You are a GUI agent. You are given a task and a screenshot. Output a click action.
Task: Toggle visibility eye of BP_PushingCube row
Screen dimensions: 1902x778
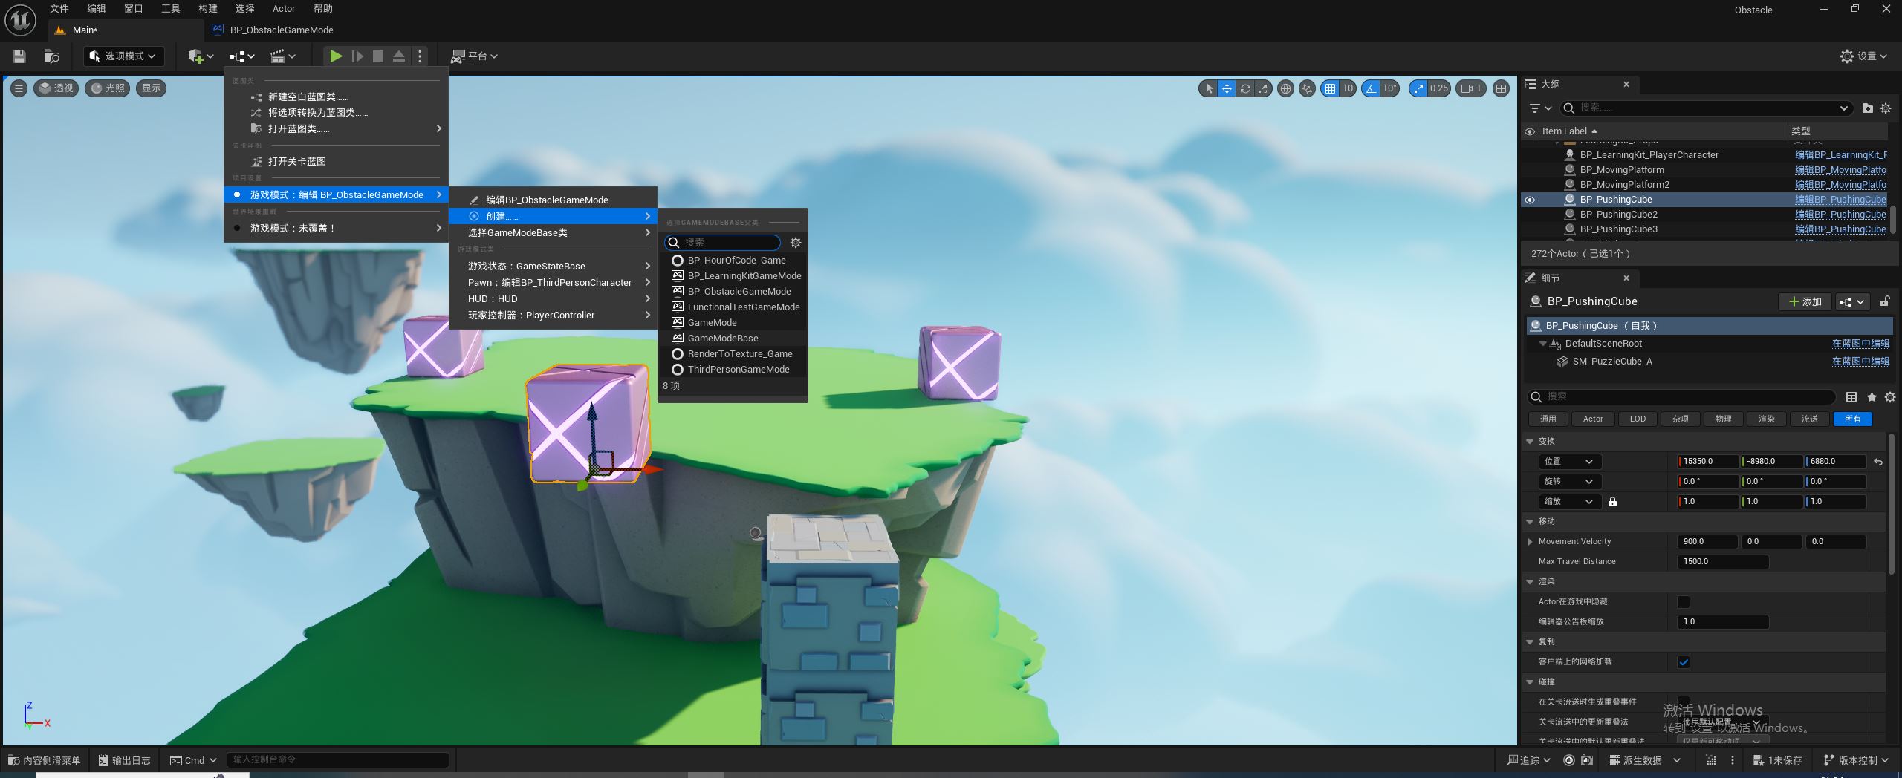click(x=1530, y=200)
